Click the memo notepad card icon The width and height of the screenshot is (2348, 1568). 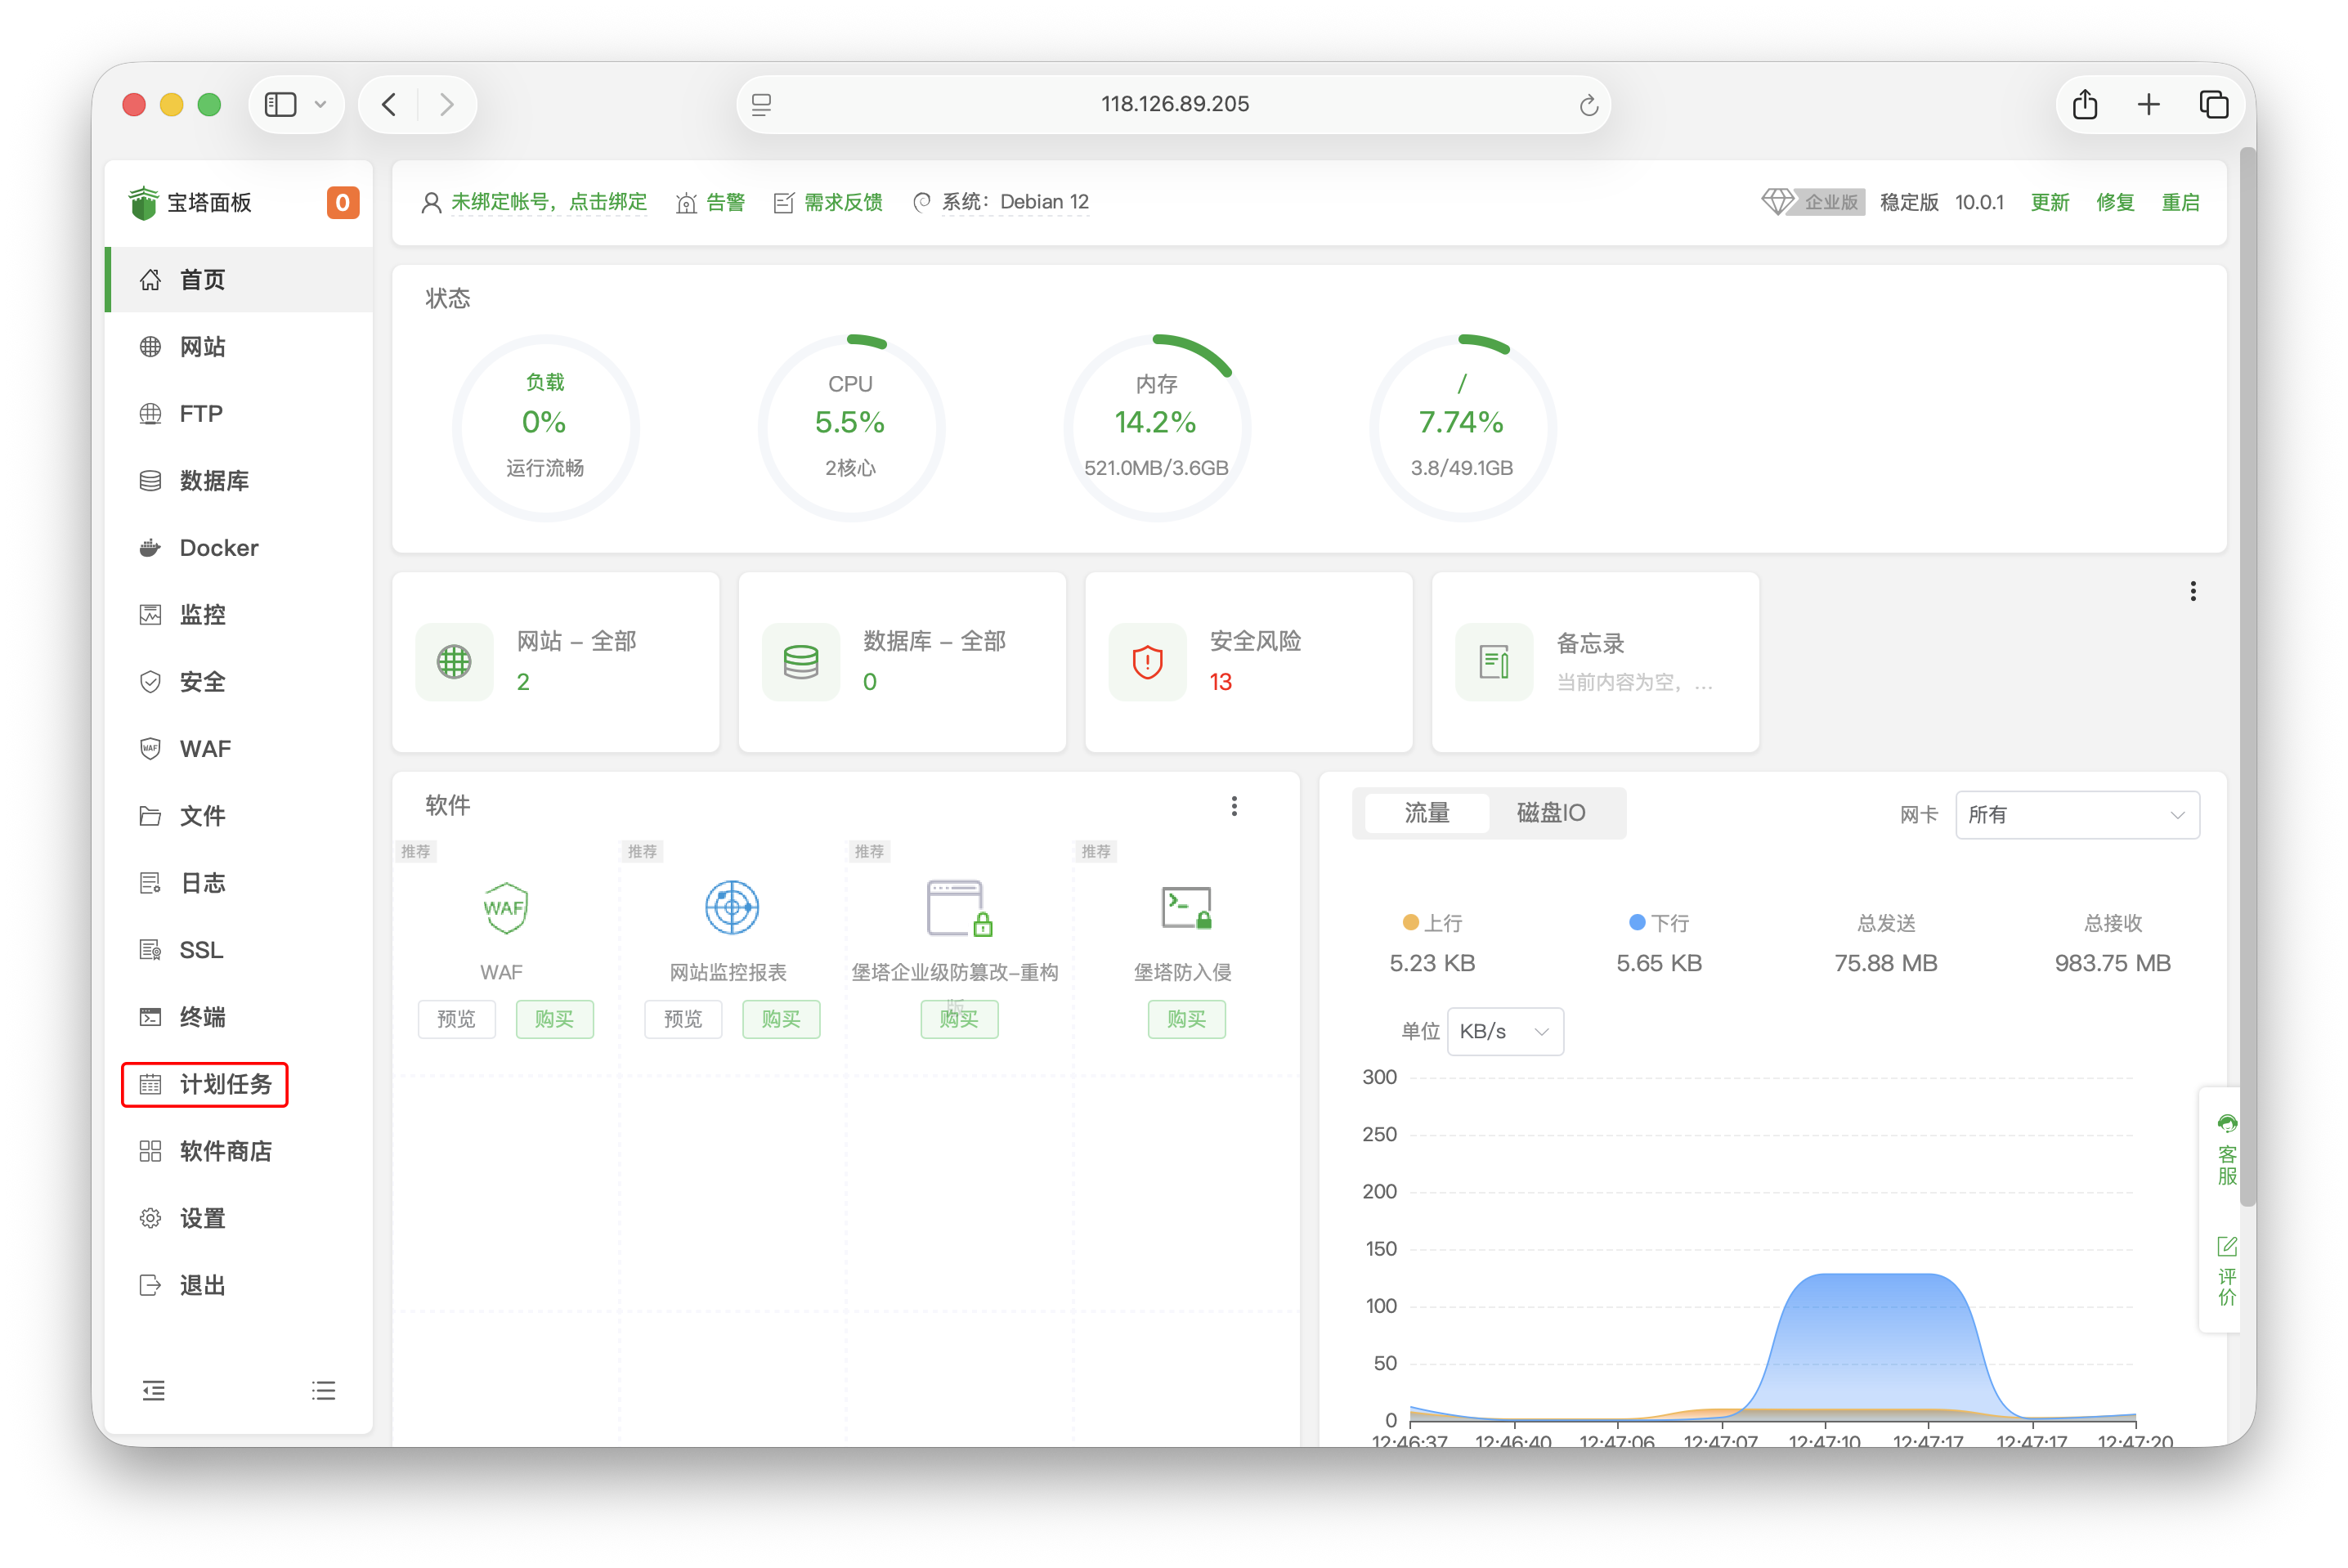tap(1494, 662)
